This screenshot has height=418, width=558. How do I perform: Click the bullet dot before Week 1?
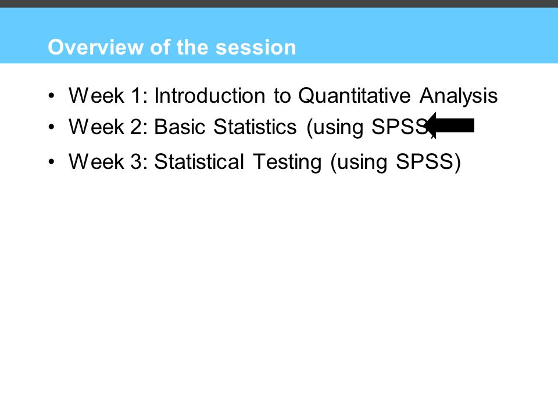tap(52, 96)
